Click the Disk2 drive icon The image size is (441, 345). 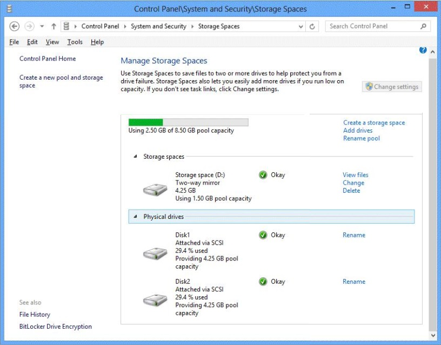point(155,300)
